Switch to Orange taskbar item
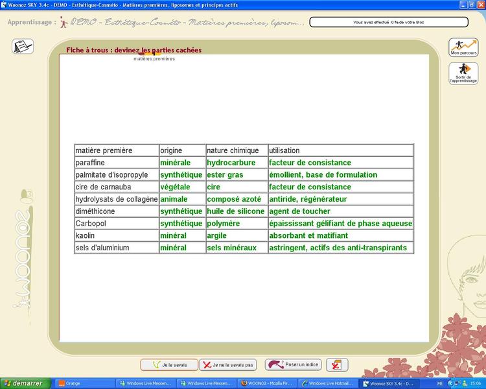The width and height of the screenshot is (486, 389). click(84, 383)
